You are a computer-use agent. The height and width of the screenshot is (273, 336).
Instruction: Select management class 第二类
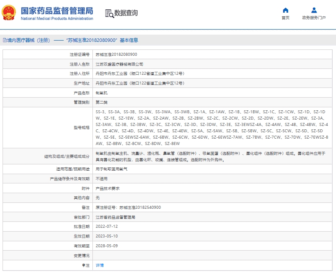102,102
